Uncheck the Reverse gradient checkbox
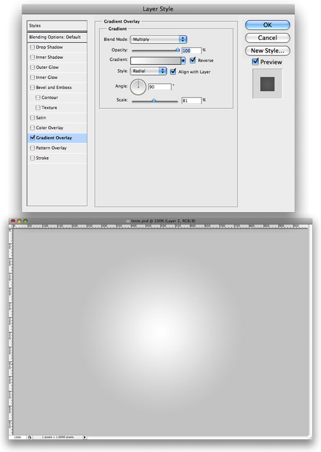 tap(193, 60)
